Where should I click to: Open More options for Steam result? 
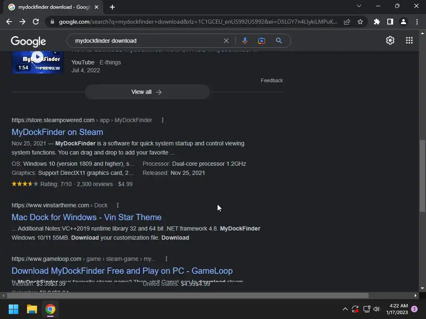[x=163, y=120]
